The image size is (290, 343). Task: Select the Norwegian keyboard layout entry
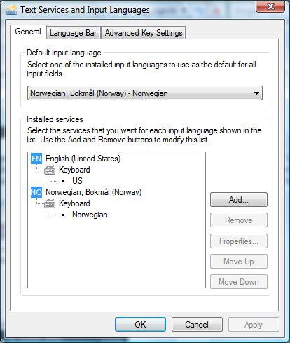[90, 215]
